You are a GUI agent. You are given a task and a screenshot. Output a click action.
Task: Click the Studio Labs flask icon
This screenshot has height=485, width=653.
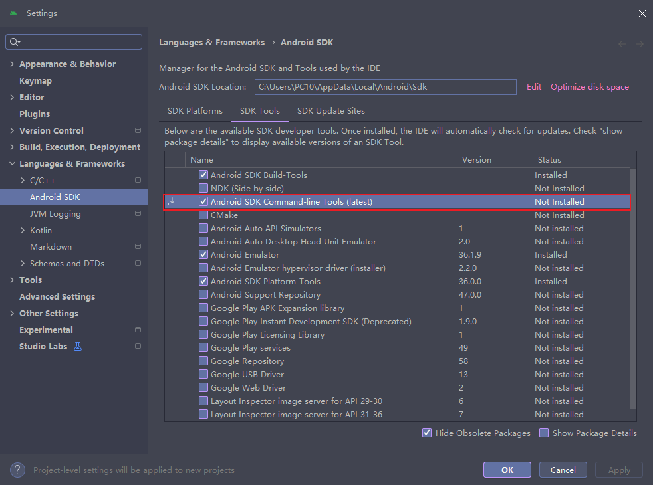(x=78, y=346)
